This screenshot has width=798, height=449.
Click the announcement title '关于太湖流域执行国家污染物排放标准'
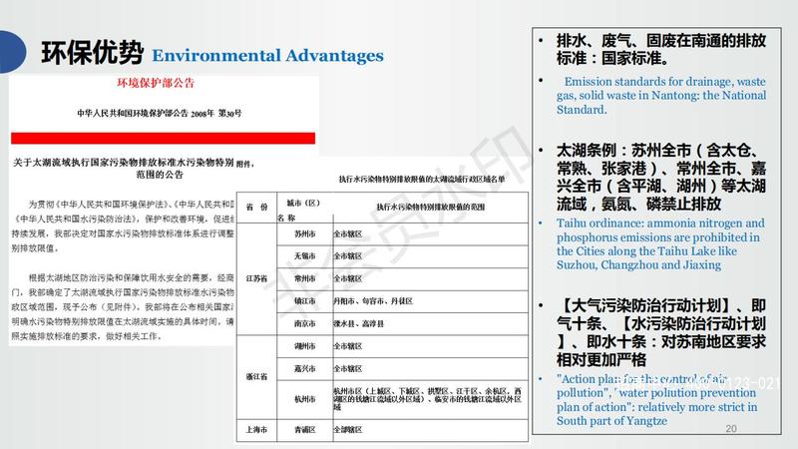pos(123,168)
